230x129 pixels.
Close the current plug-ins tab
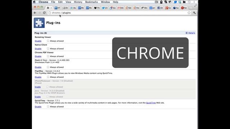click(51, 8)
